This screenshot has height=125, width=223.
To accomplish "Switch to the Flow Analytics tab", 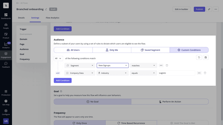I will 52,18.
